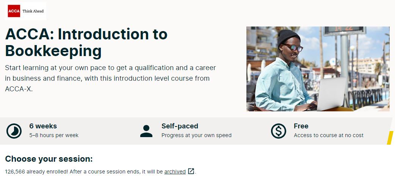395x178 pixels.
Task: Click the dollar sign free icon
Action: (278, 131)
